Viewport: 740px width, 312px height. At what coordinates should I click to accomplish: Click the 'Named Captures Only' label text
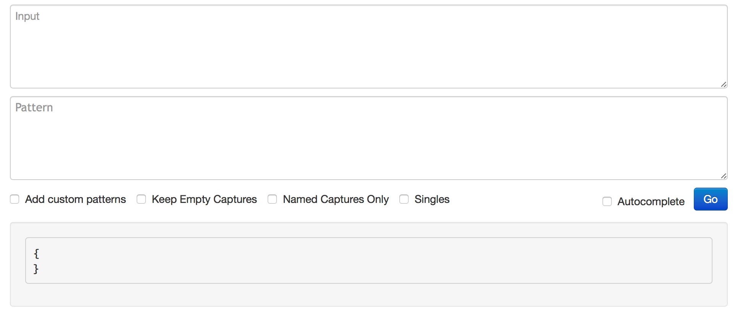(336, 199)
